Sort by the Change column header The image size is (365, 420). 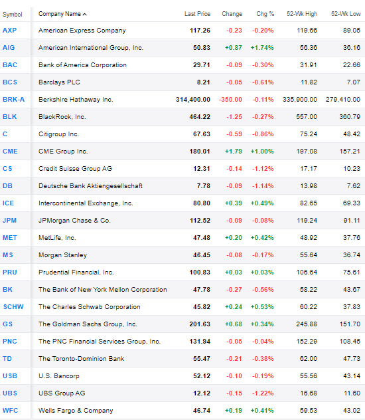pos(232,14)
